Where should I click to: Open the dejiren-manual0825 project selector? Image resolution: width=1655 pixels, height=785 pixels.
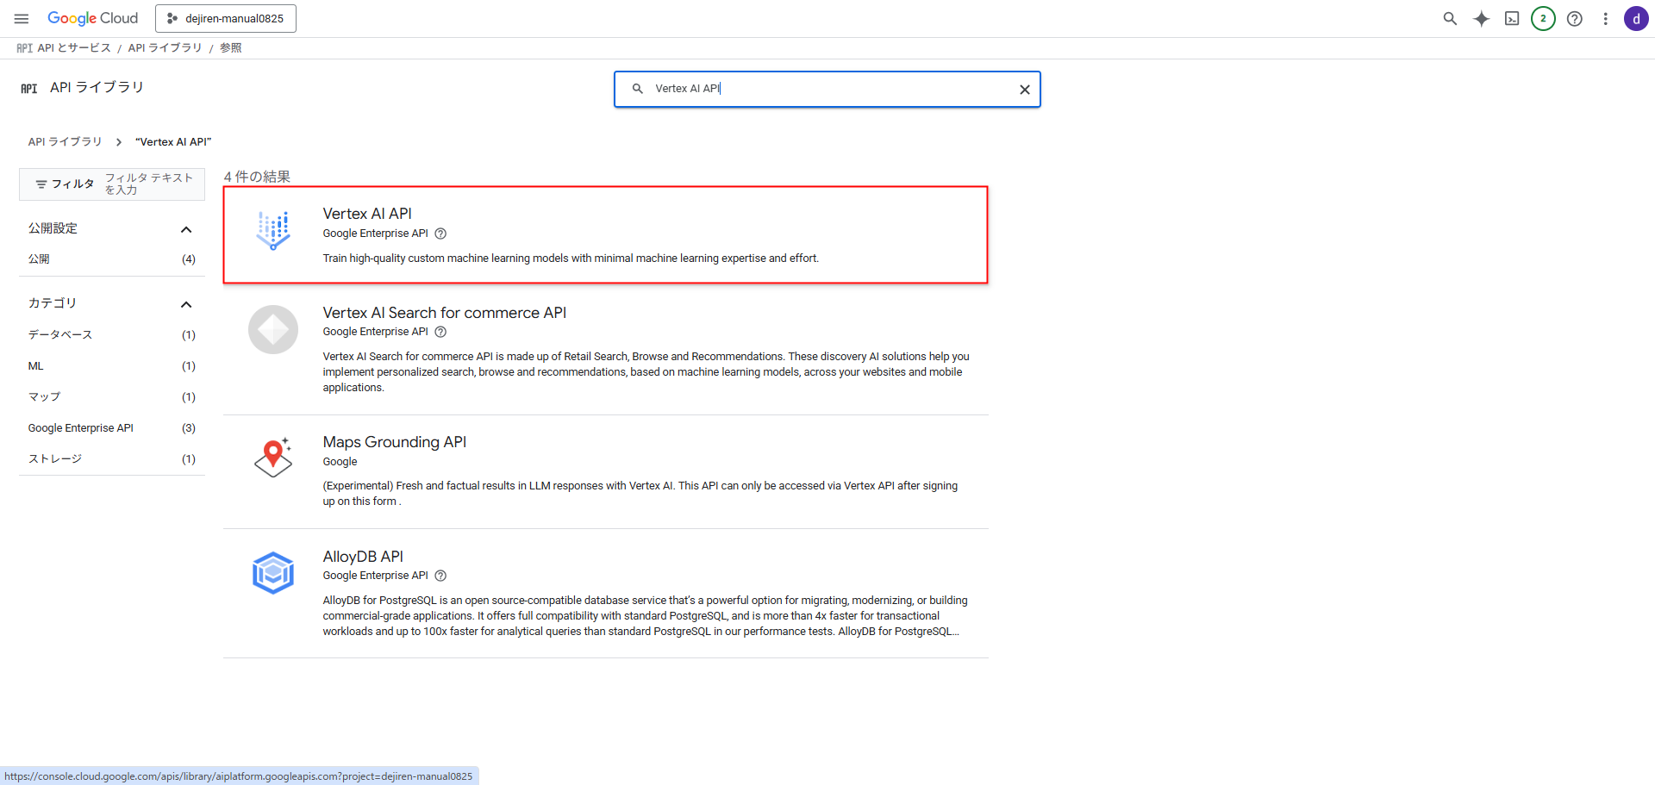point(226,18)
